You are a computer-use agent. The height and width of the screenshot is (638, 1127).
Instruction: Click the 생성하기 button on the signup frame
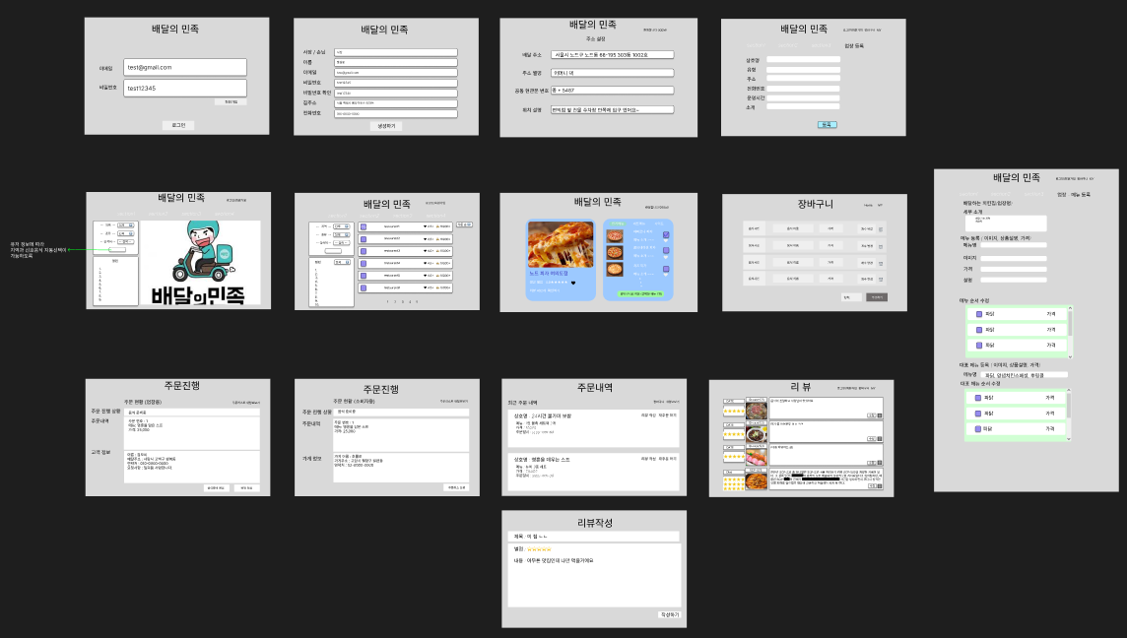386,126
